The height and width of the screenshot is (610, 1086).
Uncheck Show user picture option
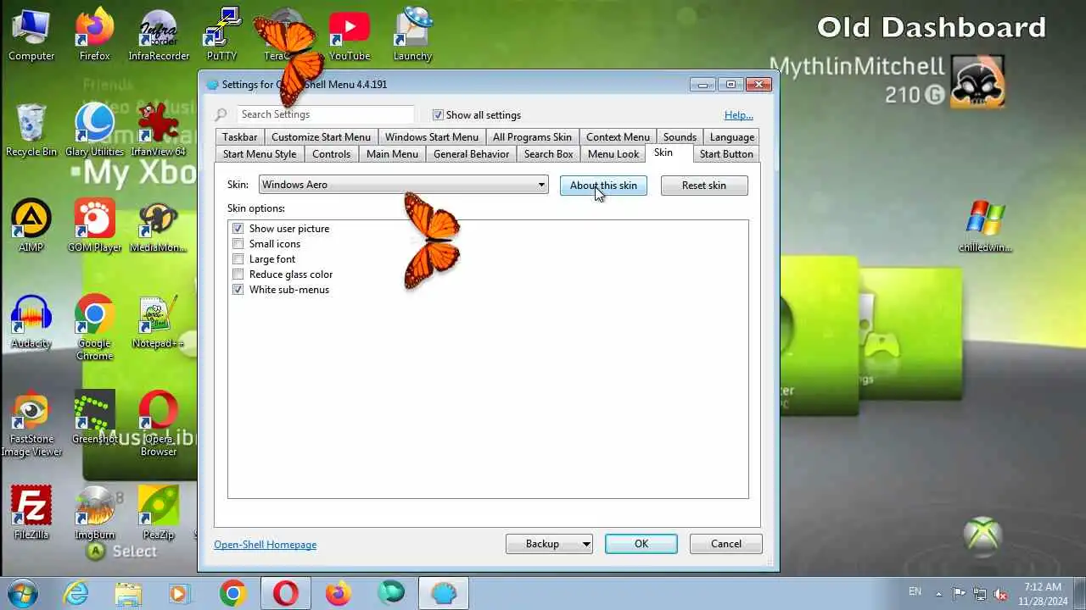tap(238, 229)
